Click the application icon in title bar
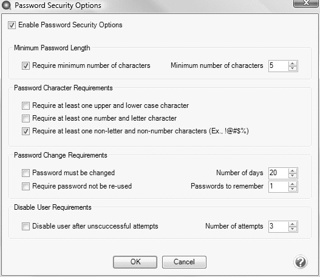Image resolution: width=320 pixels, height=277 pixels. pyautogui.click(x=6, y=5)
